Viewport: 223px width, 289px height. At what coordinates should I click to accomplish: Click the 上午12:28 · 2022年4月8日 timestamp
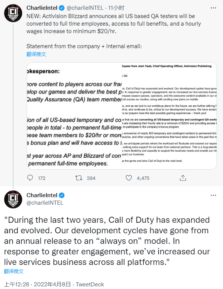point(37,284)
